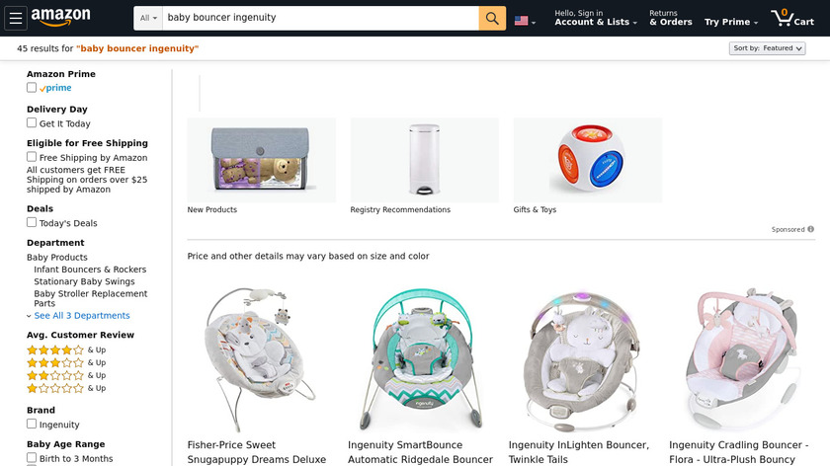830x466 pixels.
Task: Open the Sort by Featured dropdown
Action: tap(768, 48)
